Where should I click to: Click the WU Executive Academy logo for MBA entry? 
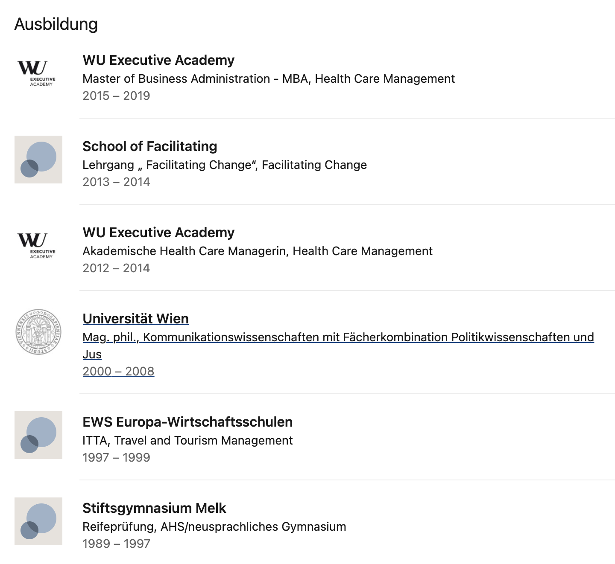[38, 73]
